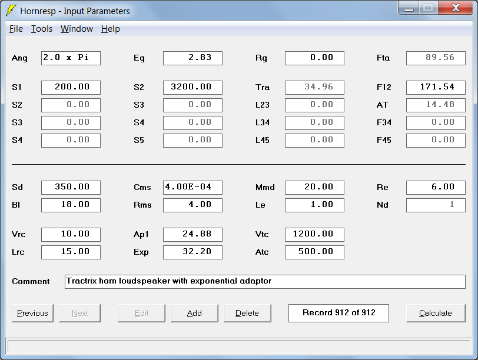Click the AT field showing 14.48
The width and height of the screenshot is (478, 360).
pyautogui.click(x=436, y=105)
